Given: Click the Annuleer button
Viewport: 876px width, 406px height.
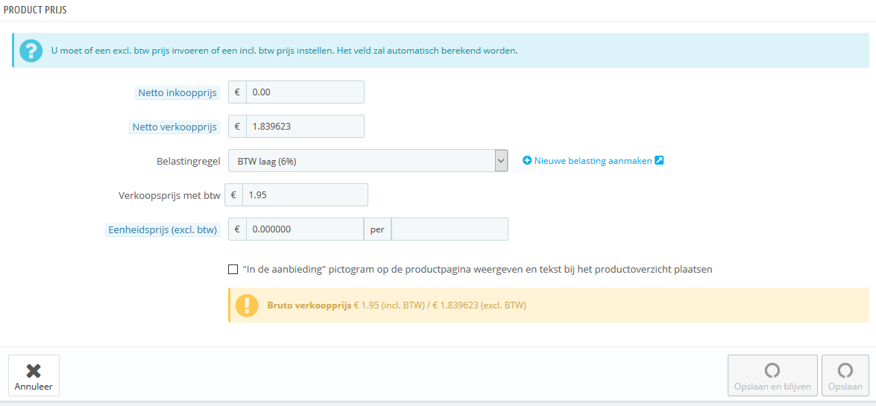Looking at the screenshot, I should pos(34,375).
